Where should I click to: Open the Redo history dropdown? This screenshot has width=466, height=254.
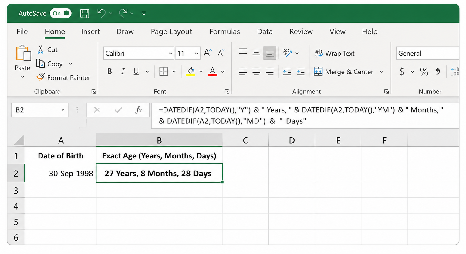pos(132,13)
